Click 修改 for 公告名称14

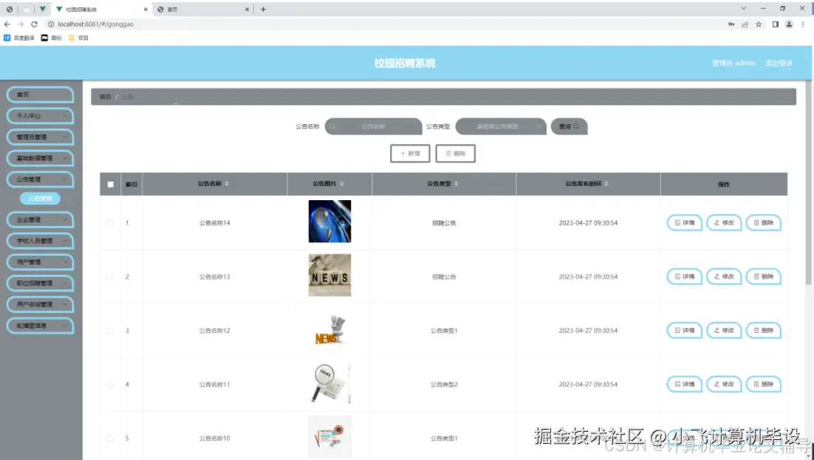724,223
